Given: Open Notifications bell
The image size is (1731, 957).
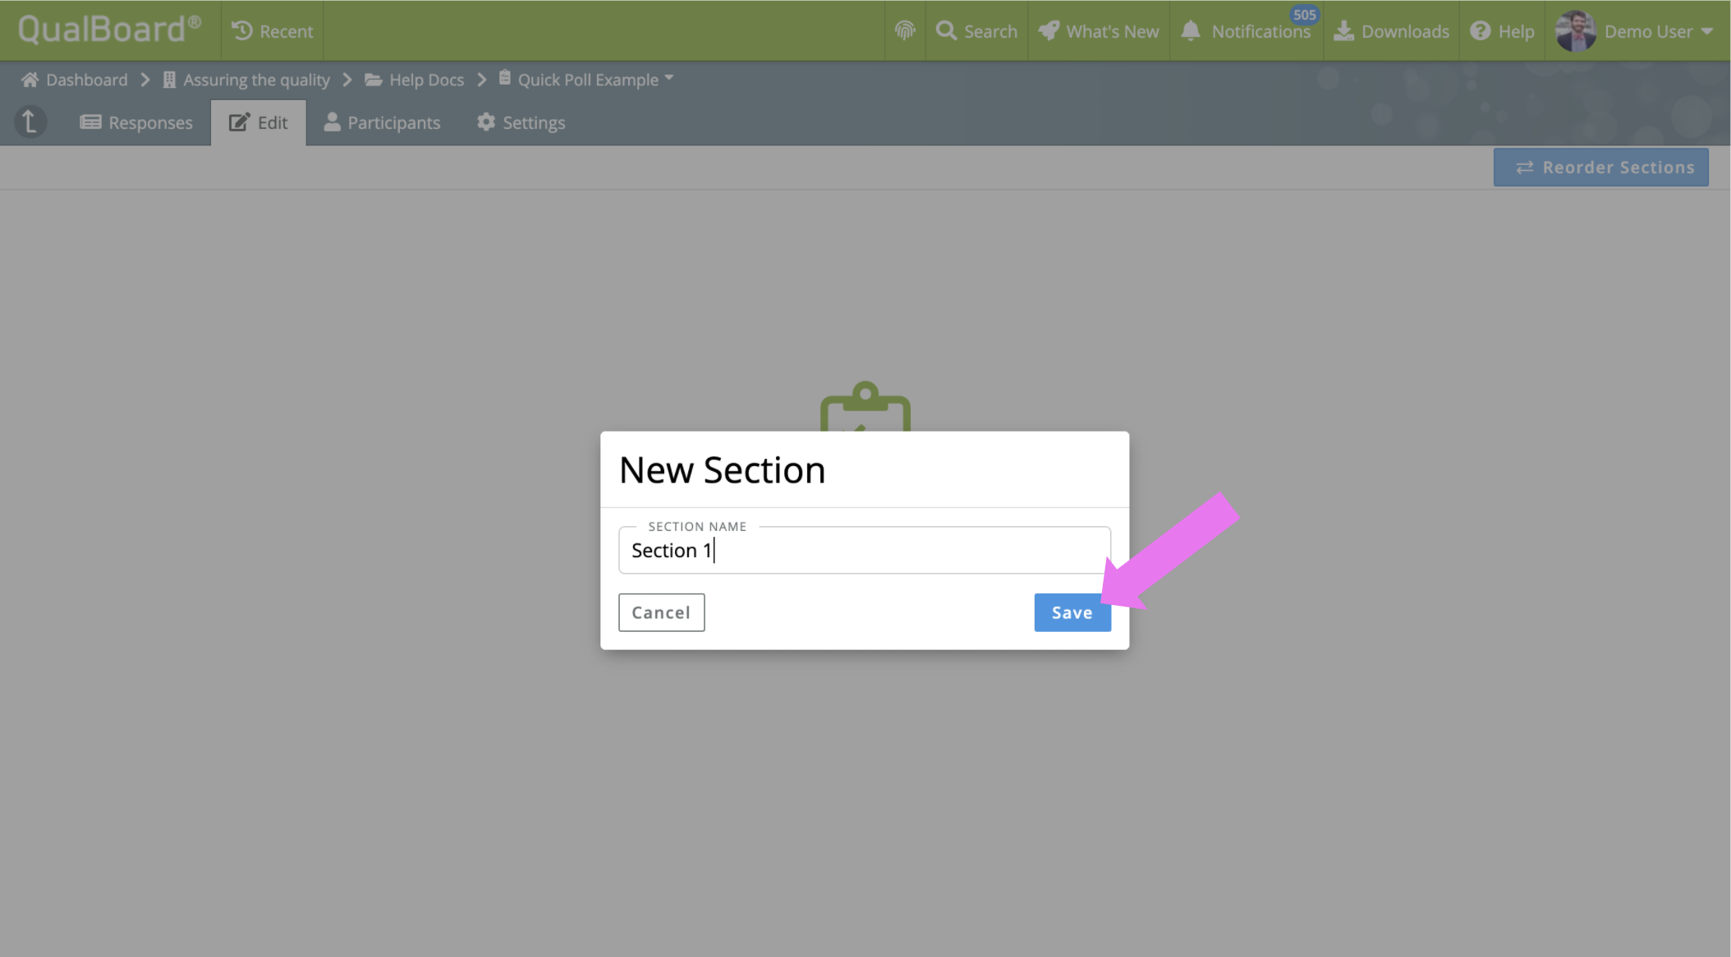Looking at the screenshot, I should tap(1246, 31).
